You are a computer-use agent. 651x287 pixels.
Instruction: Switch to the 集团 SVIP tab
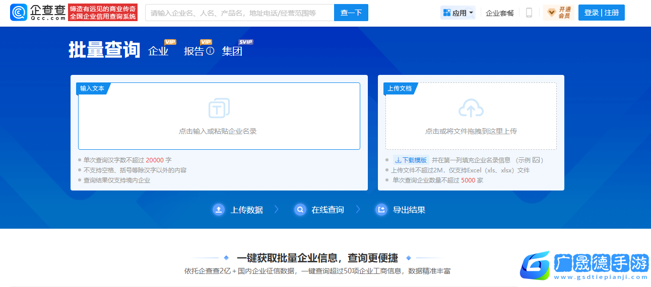(x=232, y=51)
